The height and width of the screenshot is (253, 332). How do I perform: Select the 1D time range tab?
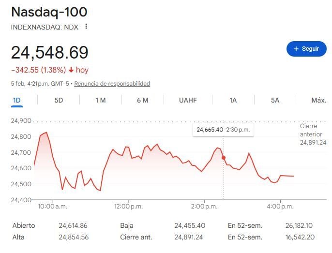pyautogui.click(x=17, y=100)
